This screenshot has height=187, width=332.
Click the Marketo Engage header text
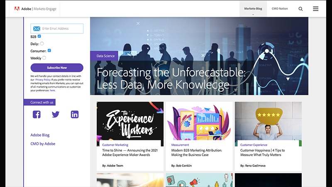[45, 9]
